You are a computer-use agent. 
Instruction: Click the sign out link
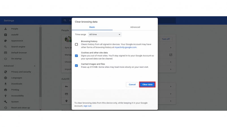coord(87,106)
